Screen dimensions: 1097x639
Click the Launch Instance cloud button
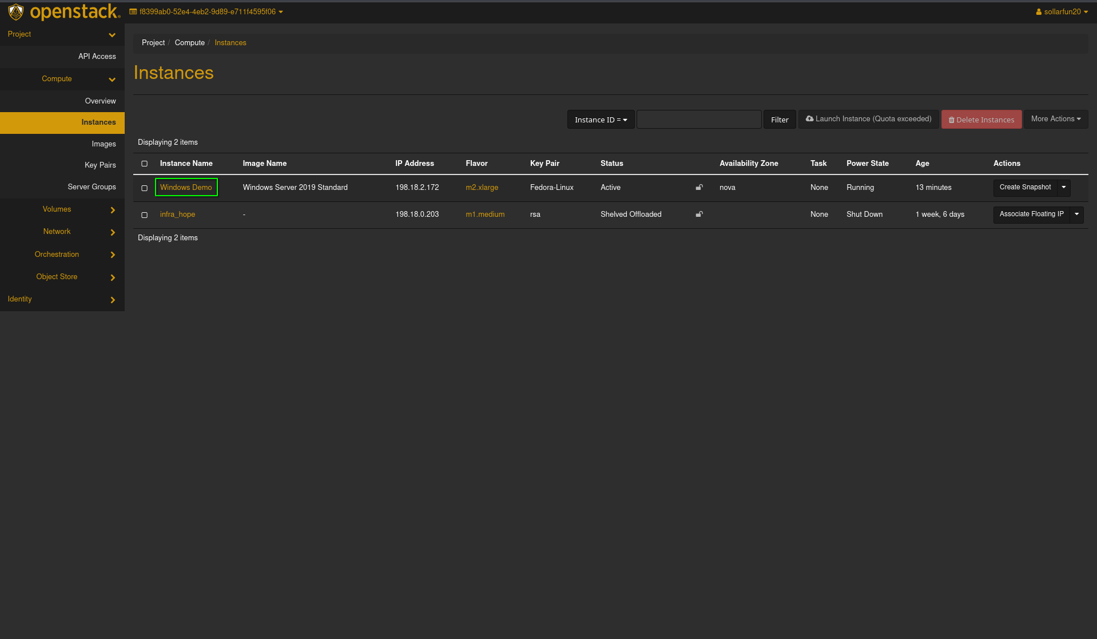click(x=868, y=119)
